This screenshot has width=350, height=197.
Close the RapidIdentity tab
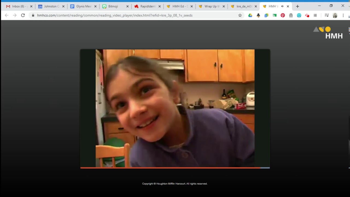click(x=159, y=6)
